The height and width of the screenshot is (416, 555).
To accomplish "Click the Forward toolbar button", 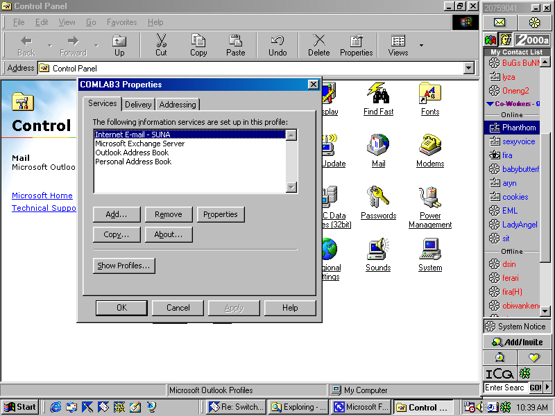I will pyautogui.click(x=73, y=45).
